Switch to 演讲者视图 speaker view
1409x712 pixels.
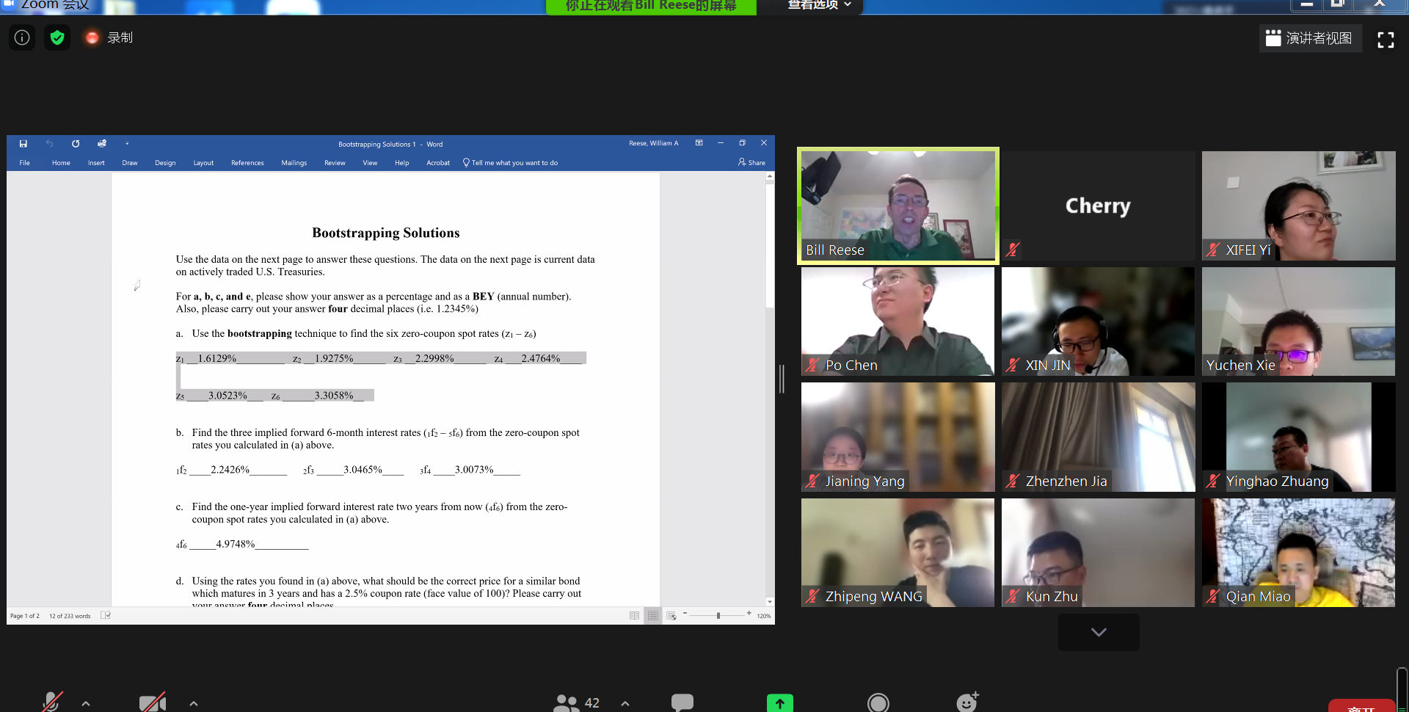coord(1310,38)
